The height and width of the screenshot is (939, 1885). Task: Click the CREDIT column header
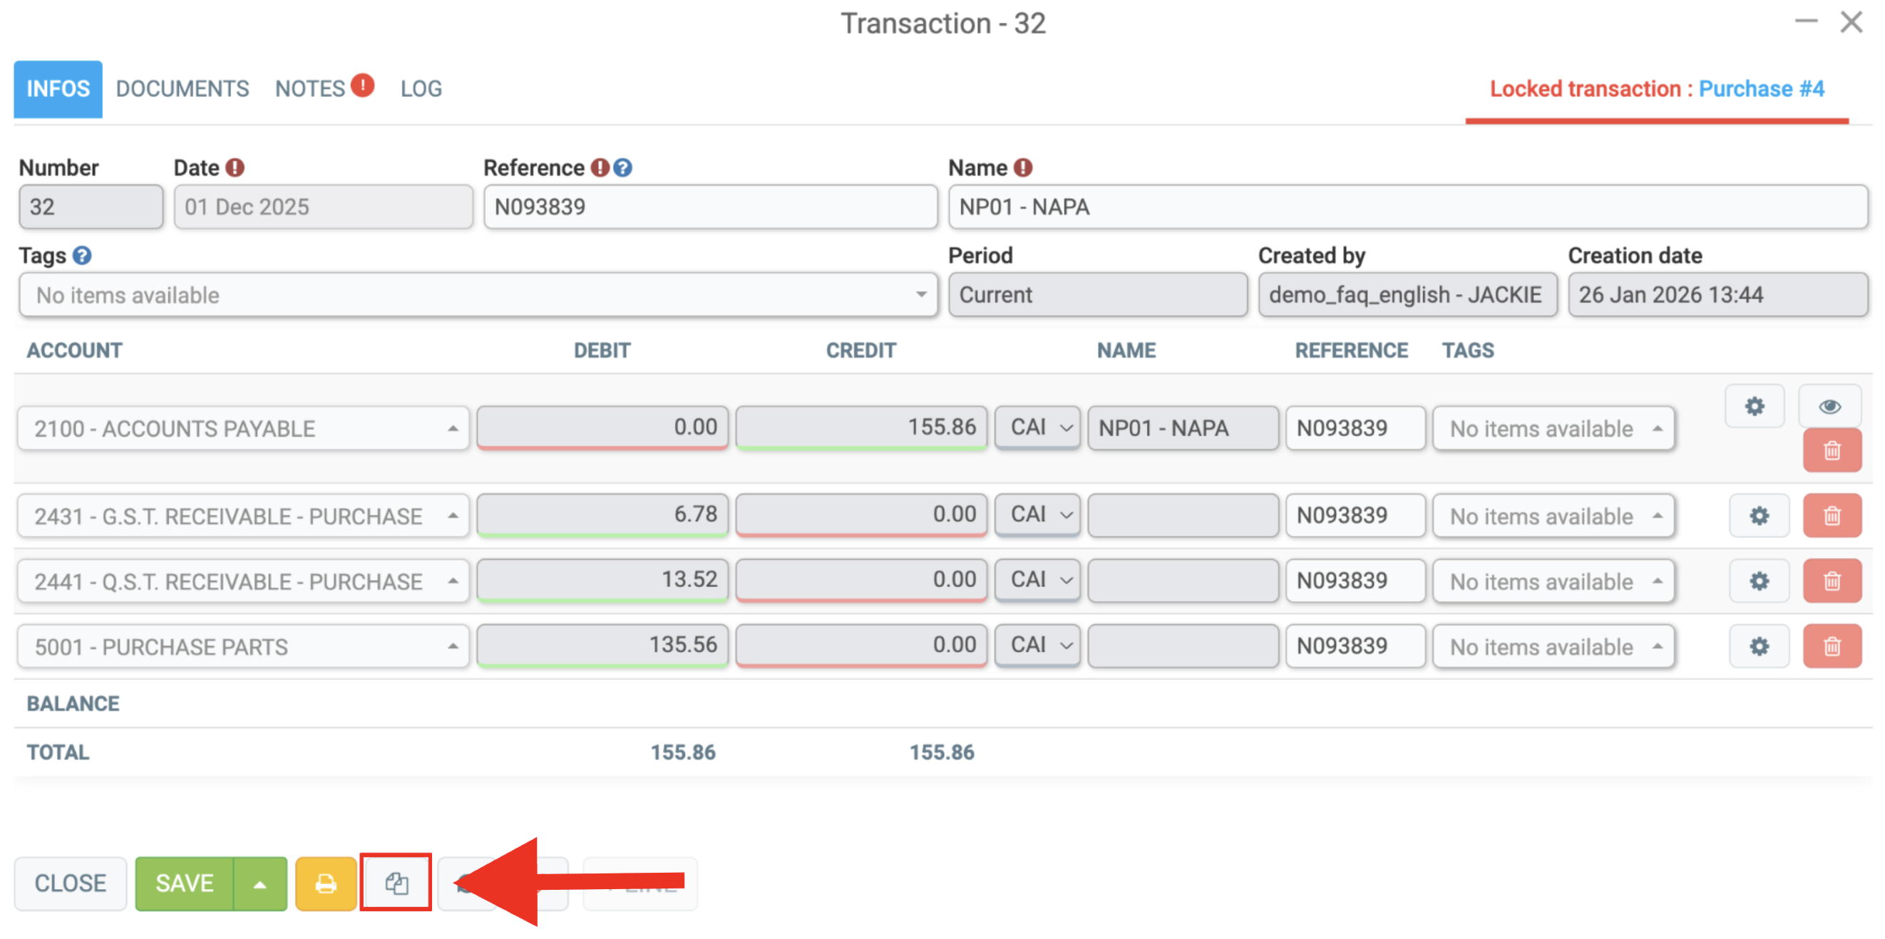click(861, 351)
